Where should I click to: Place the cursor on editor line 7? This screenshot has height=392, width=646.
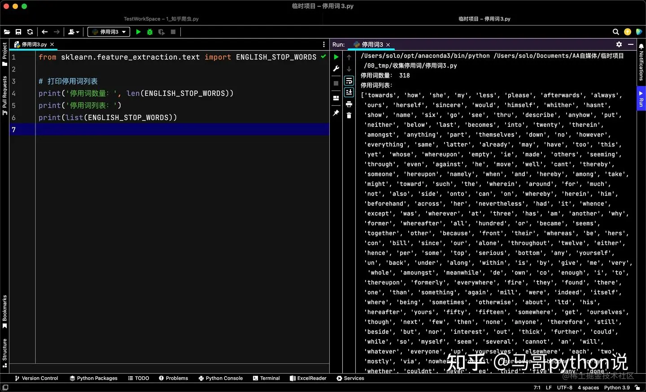pyautogui.click(x=183, y=129)
